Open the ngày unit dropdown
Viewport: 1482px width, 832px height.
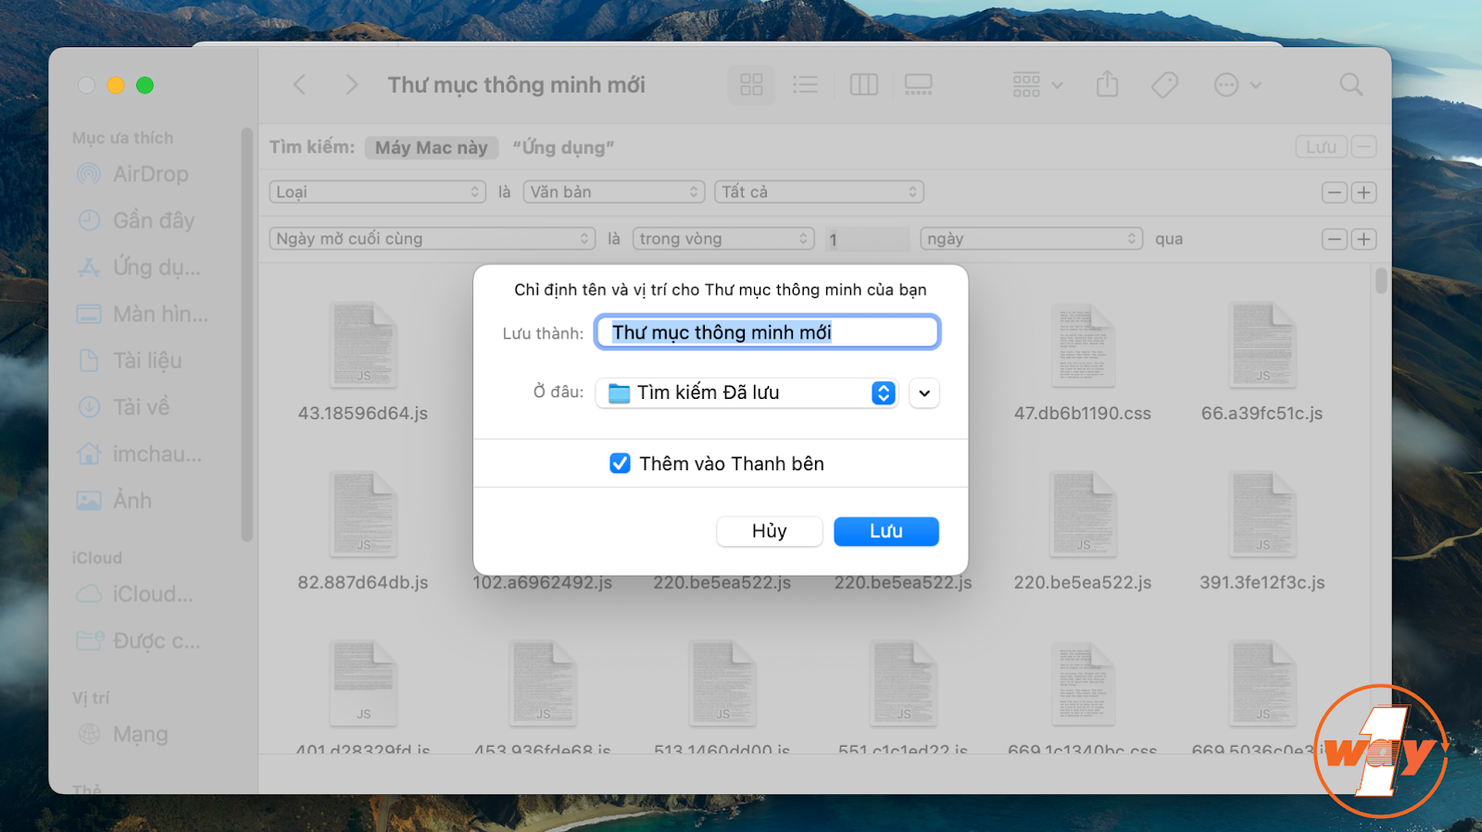point(1031,239)
